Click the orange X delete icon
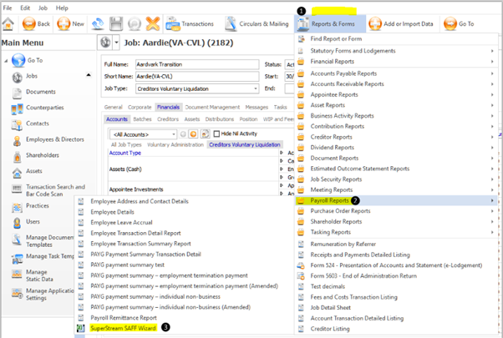Image resolution: width=503 pixels, height=338 pixels. (x=153, y=24)
